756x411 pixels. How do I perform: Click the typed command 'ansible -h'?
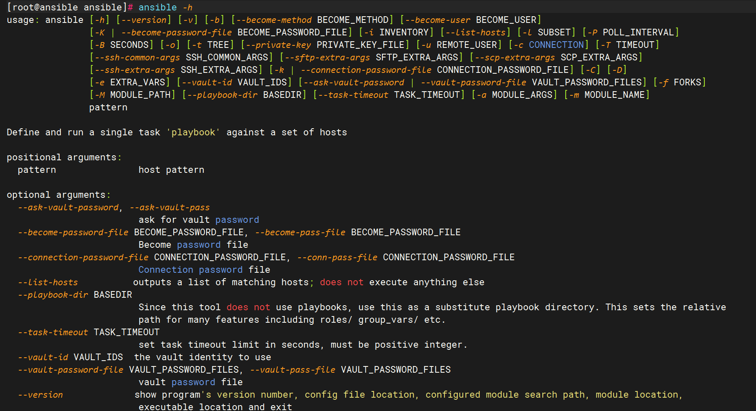[165, 7]
